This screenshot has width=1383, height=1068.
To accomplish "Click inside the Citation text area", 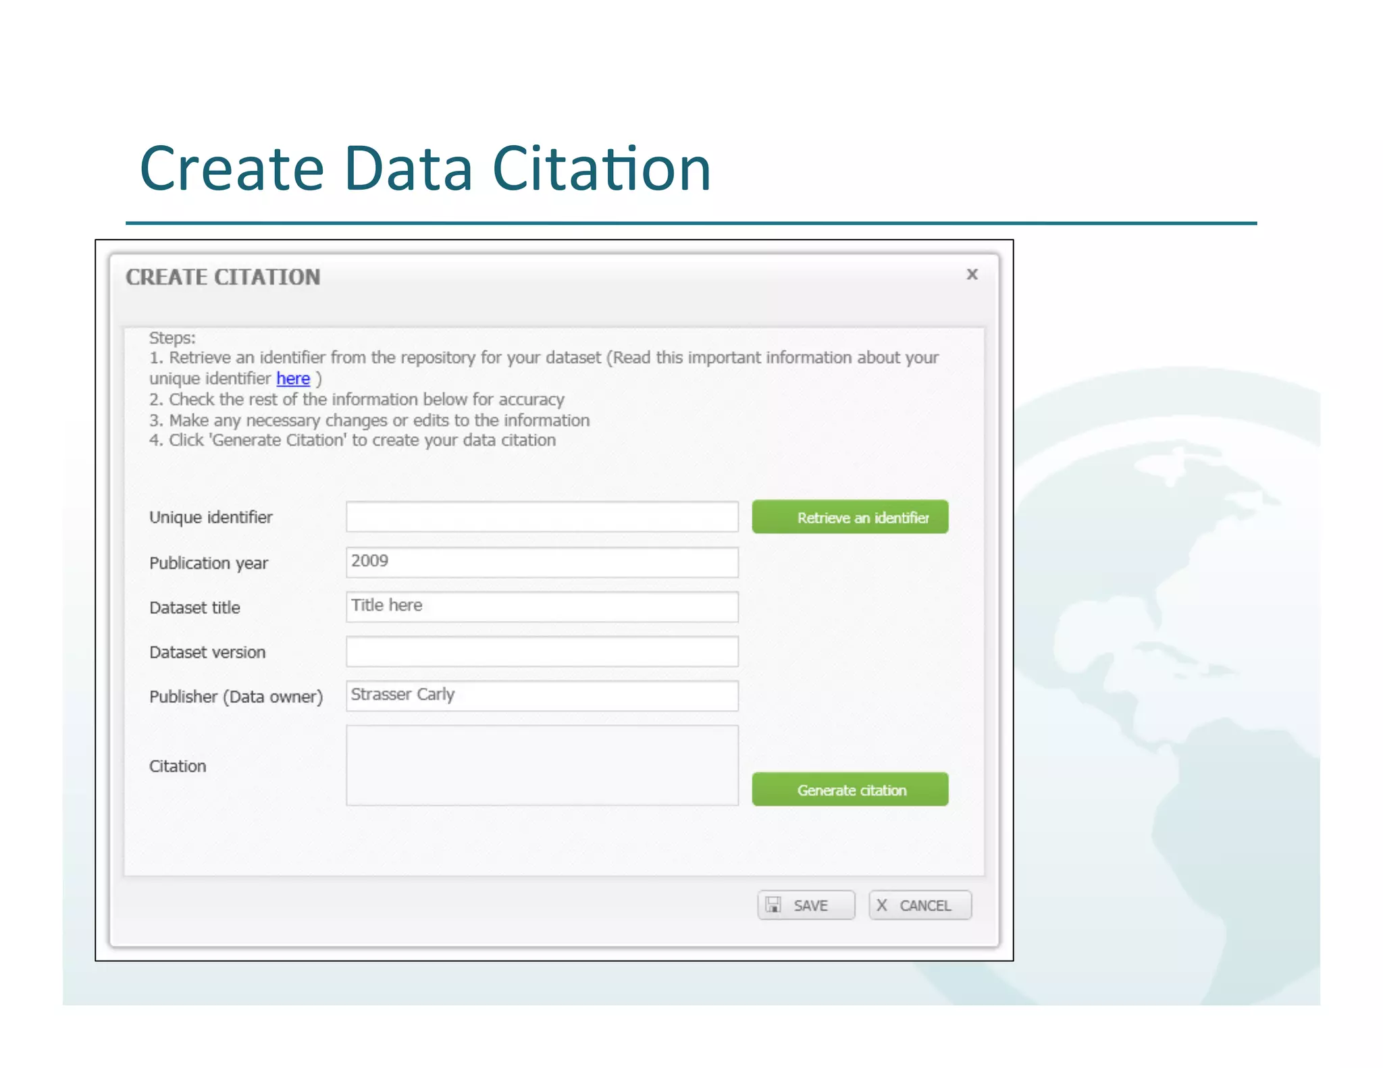I will [x=542, y=765].
